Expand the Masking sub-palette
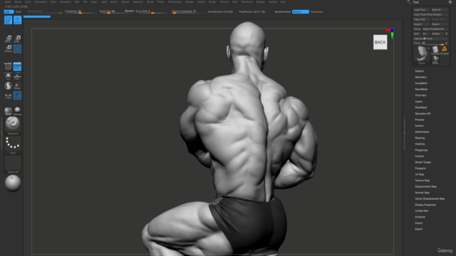The width and height of the screenshot is (456, 256). (x=420, y=138)
